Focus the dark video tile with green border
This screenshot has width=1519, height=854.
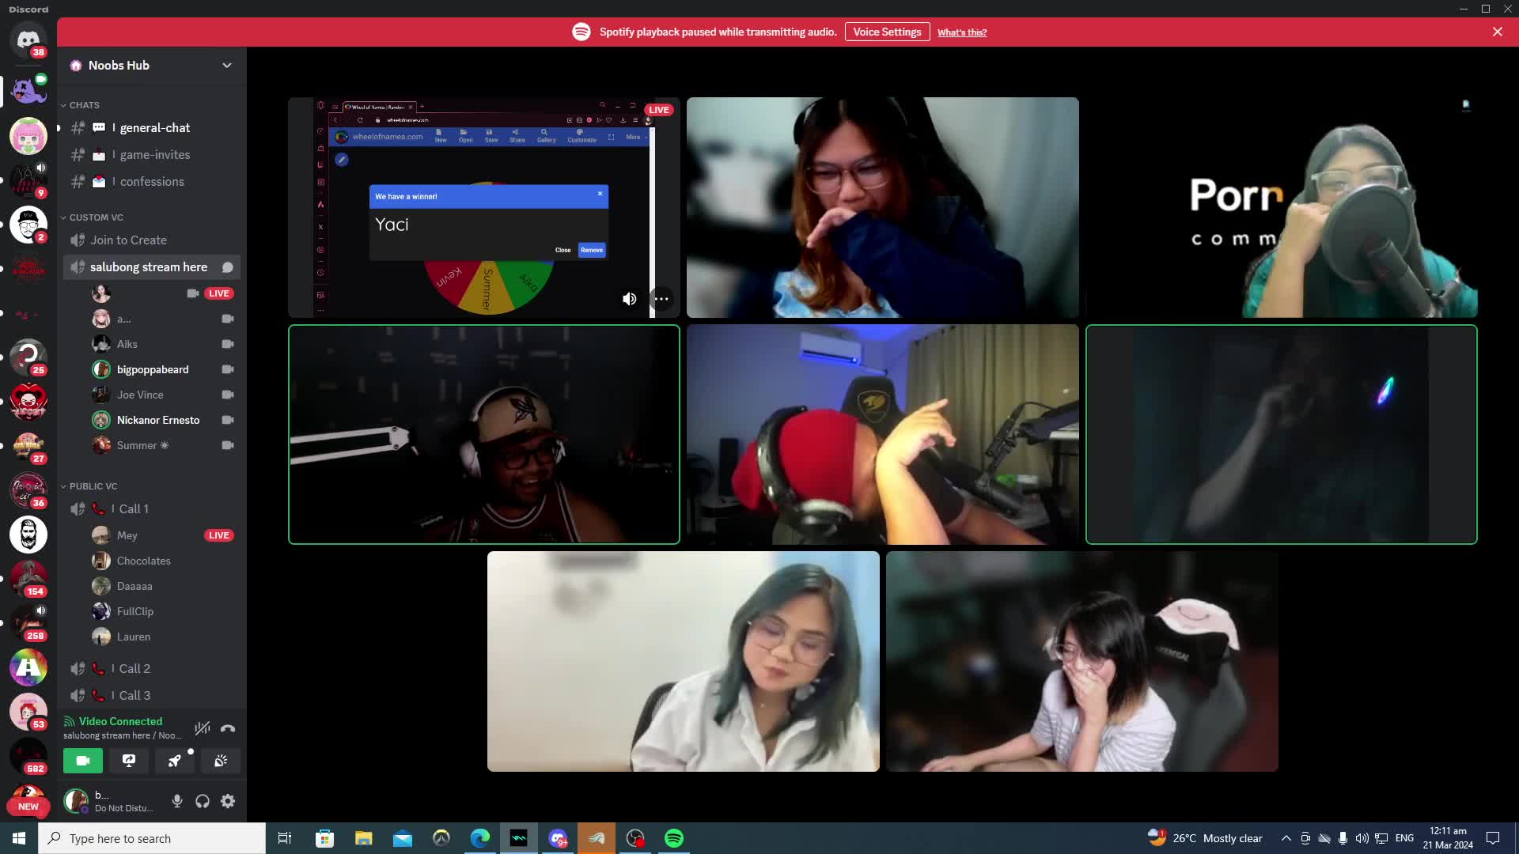pos(1281,434)
